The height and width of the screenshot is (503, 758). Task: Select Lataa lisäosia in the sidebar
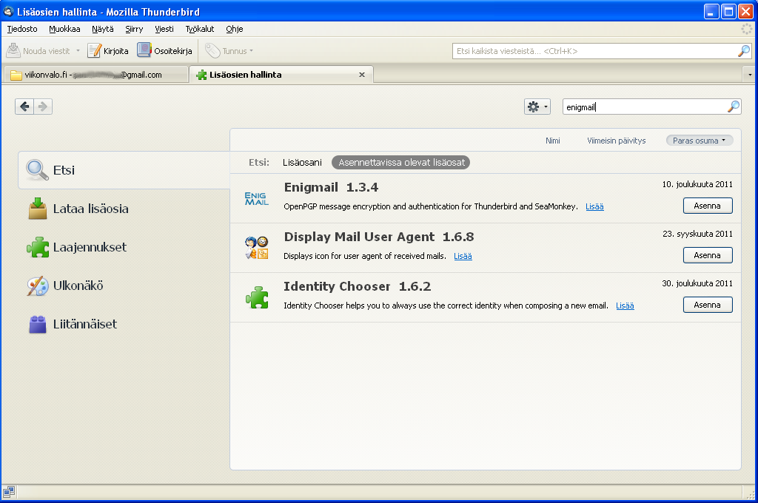(x=124, y=209)
